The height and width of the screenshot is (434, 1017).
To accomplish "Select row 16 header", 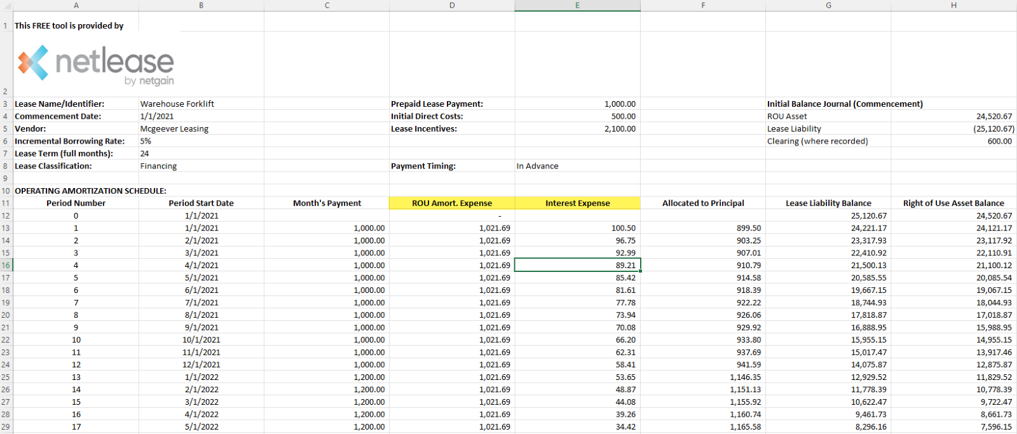I will pyautogui.click(x=6, y=265).
